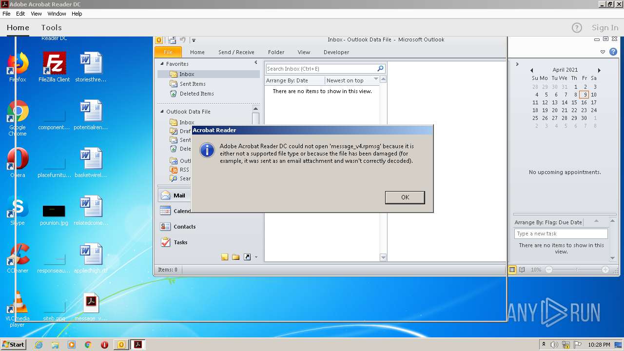Click the Acrobat help question mark icon
Image resolution: width=624 pixels, height=351 pixels.
(x=577, y=28)
